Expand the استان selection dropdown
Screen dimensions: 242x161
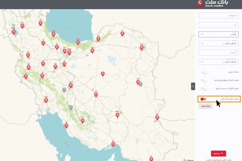[x=218, y=43]
